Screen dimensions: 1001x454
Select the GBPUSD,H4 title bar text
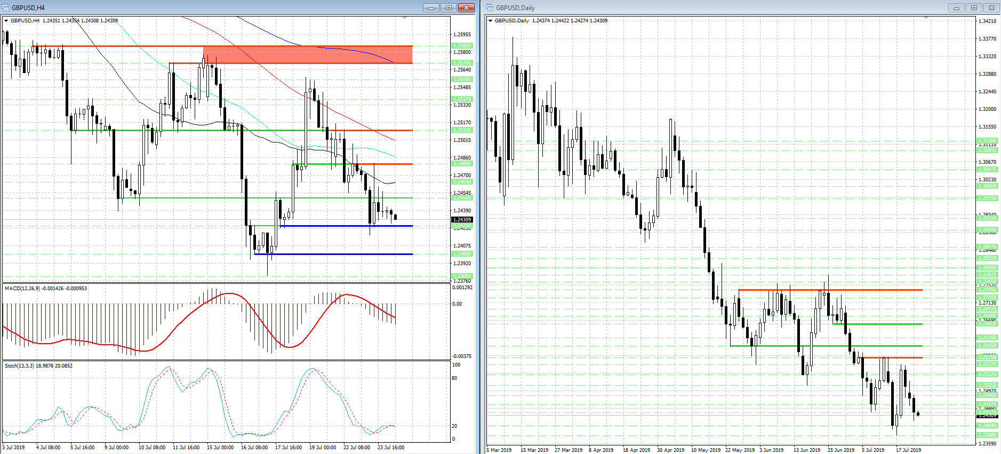pyautogui.click(x=28, y=8)
